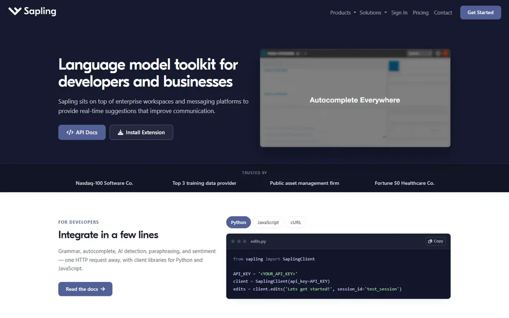
Task: Play the Autocomplete Everywhere demo preview
Action: pyautogui.click(x=355, y=98)
